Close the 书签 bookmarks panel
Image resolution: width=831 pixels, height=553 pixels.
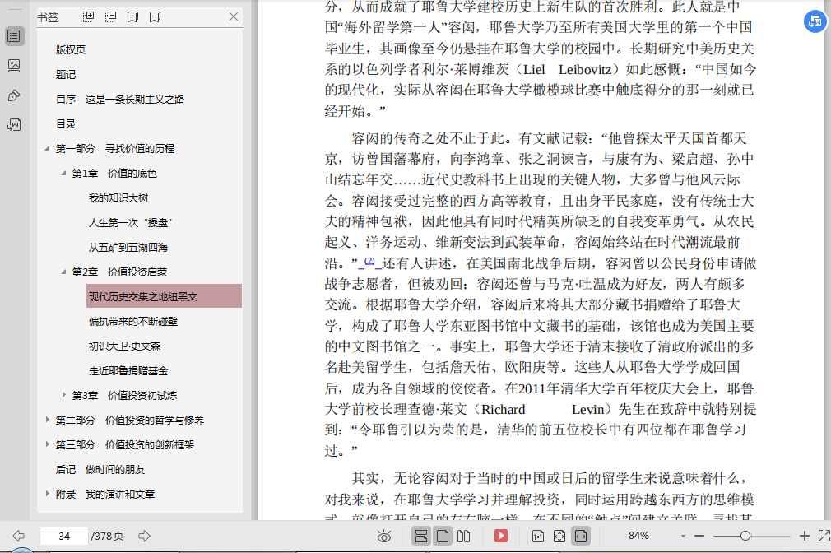233,16
